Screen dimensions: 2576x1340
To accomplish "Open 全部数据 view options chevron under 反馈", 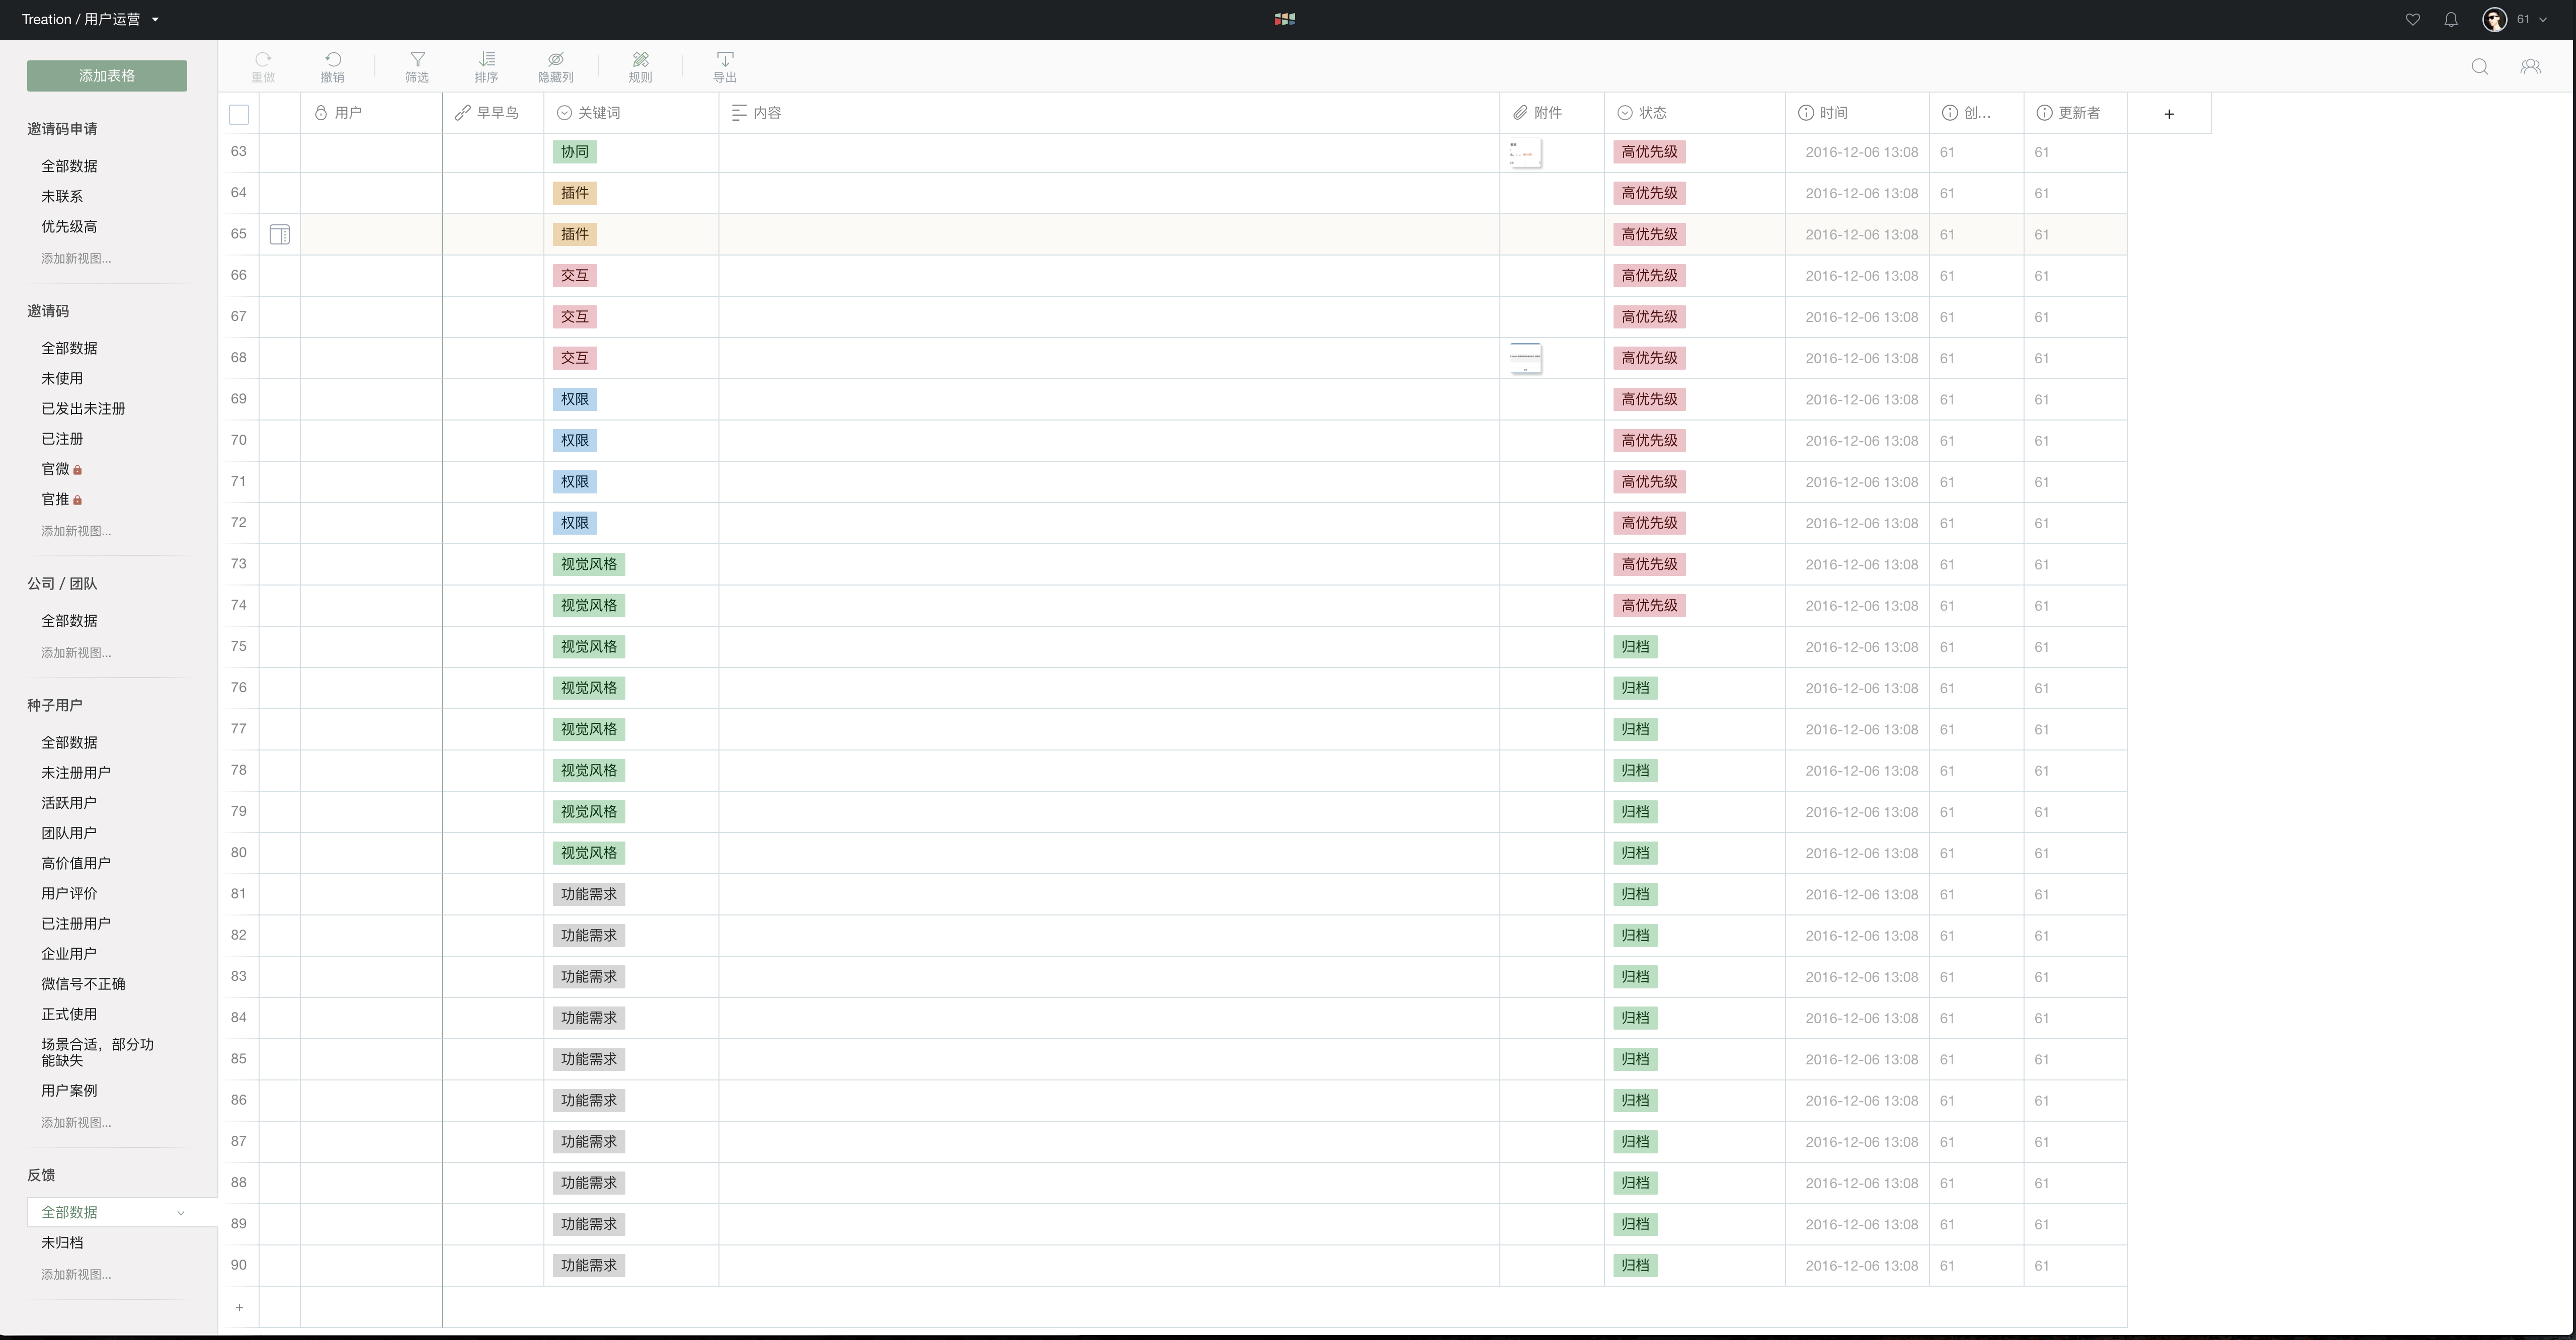I will pos(181,1213).
